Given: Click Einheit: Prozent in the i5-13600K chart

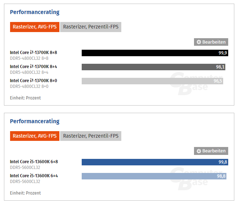Looking at the screenshot, I should coord(25,193).
